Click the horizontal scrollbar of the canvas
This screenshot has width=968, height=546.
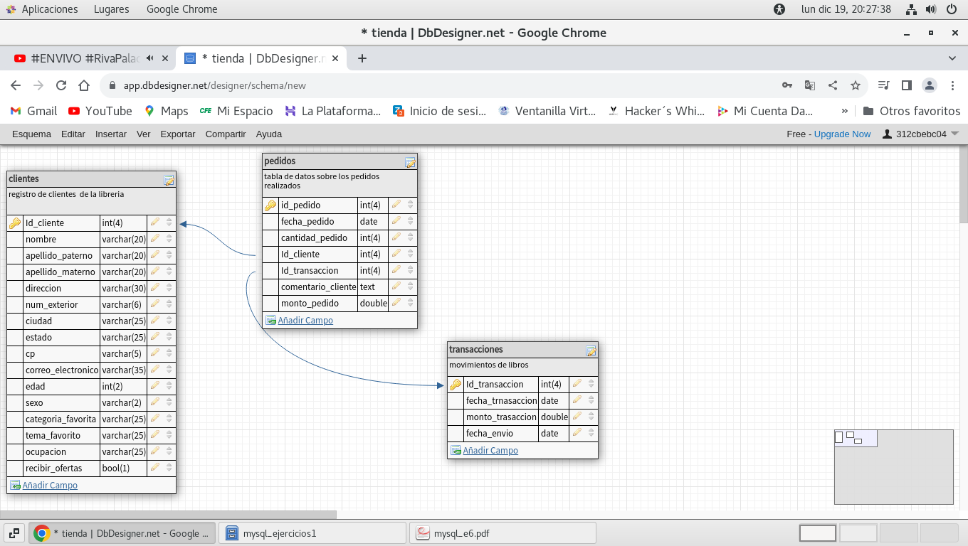[168, 515]
